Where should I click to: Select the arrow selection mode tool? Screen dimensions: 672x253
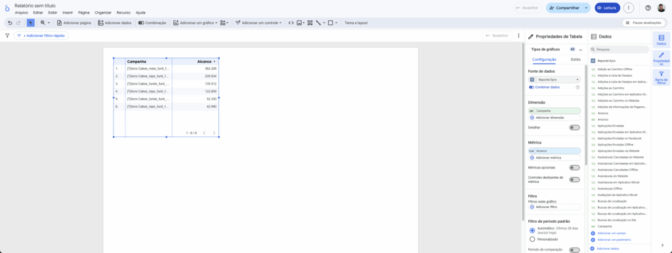click(x=30, y=23)
